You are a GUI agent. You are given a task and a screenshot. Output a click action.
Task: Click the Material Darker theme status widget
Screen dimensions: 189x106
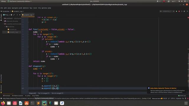pos(157,98)
